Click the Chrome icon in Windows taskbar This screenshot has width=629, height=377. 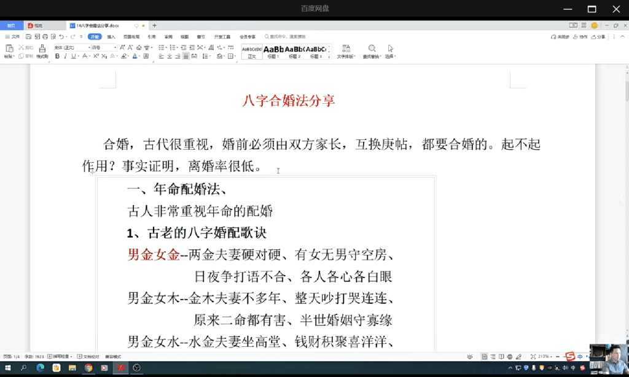click(x=88, y=368)
